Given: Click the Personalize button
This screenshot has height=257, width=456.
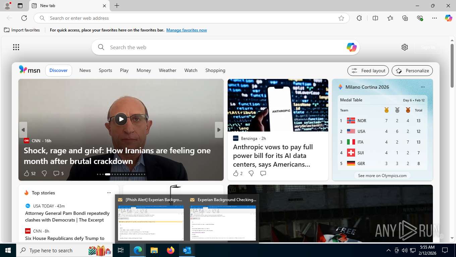Looking at the screenshot, I should [412, 71].
